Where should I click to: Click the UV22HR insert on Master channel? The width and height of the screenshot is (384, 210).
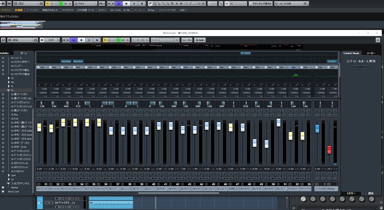click(332, 61)
